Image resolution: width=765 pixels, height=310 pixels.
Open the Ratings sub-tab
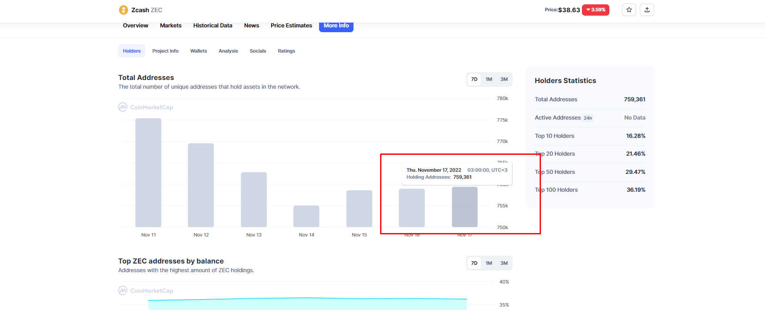click(286, 51)
